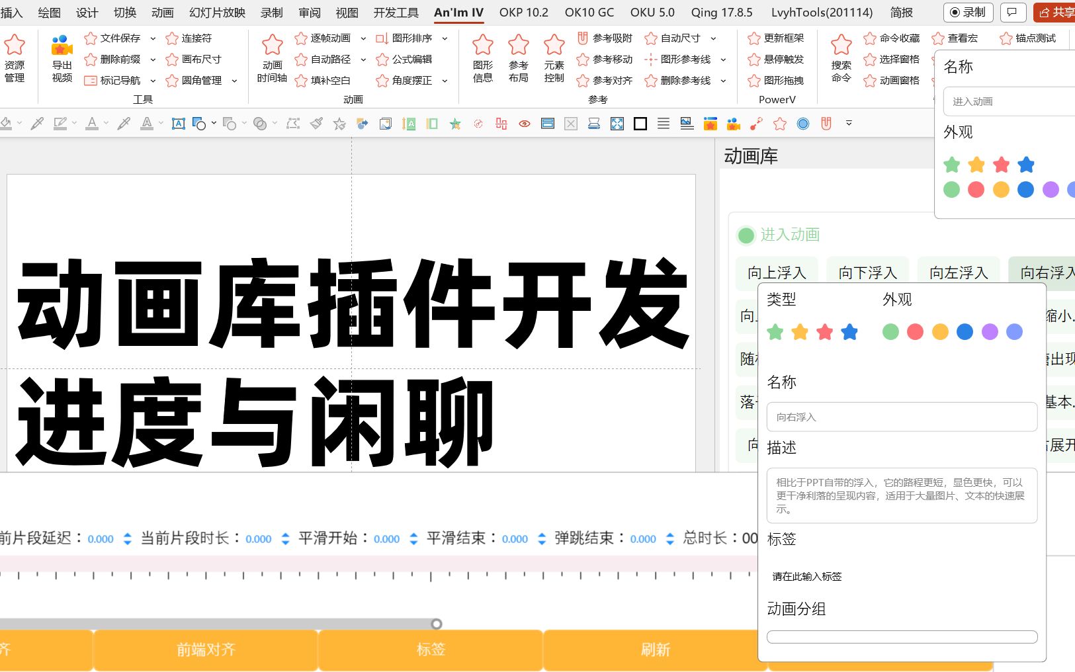The image size is (1075, 672).
Task: Open 图形信息 in the ribbon
Action: (x=483, y=58)
